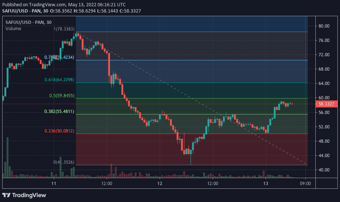Select the 0.5(59.8455) Fibonacci level label
Screen dimensions: 340x202
point(62,96)
